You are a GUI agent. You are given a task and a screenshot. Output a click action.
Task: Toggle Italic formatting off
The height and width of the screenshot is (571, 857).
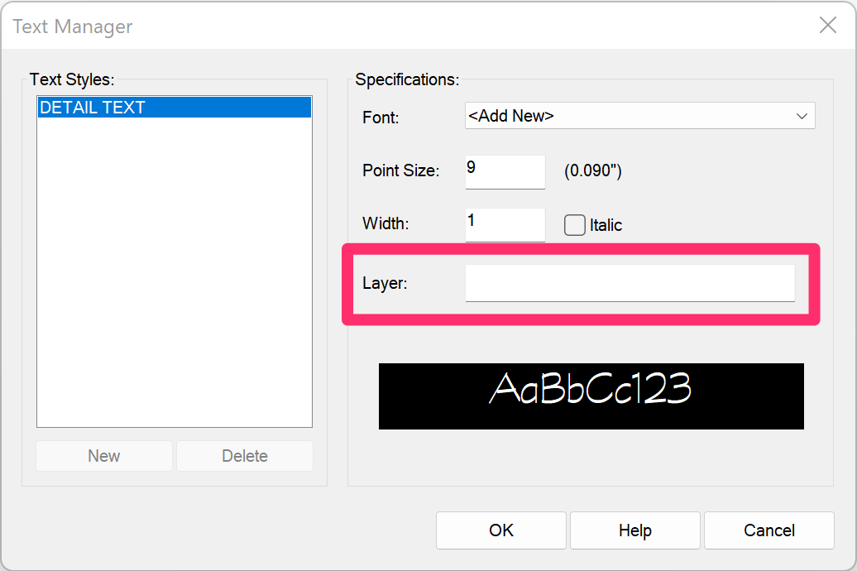point(575,224)
